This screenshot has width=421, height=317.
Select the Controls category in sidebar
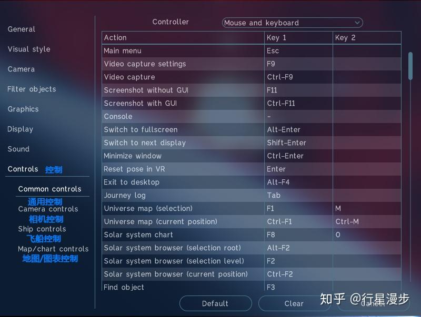point(23,169)
